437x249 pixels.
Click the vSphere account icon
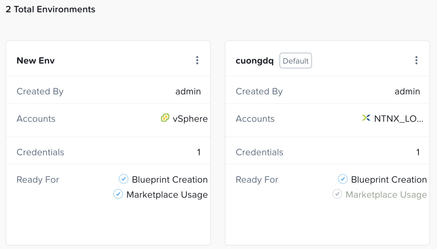pyautogui.click(x=165, y=118)
